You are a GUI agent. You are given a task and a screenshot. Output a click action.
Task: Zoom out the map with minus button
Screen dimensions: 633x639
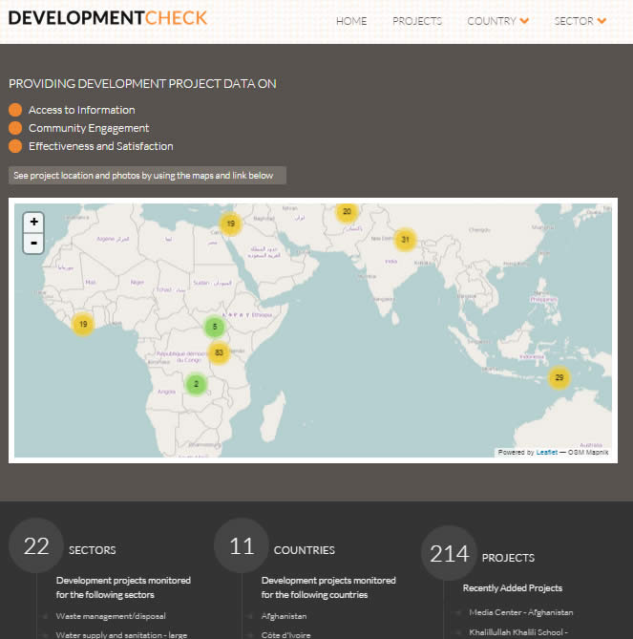[x=33, y=244]
